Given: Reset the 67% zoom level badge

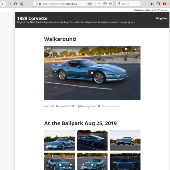Looking at the screenshot, I should 90,4.
